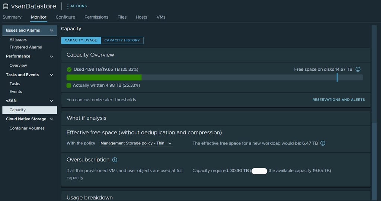Open the Actions menu
Image resolution: width=381 pixels, height=201 pixels.
pos(76,6)
